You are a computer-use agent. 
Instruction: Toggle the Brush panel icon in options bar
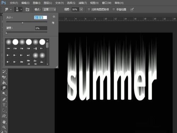[x=28, y=10]
